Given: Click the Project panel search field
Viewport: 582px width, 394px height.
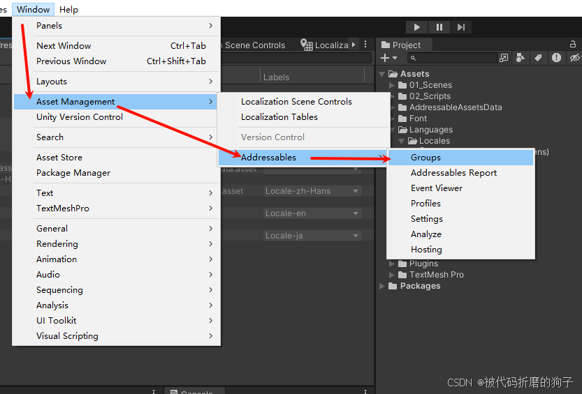Looking at the screenshot, I should 453,58.
